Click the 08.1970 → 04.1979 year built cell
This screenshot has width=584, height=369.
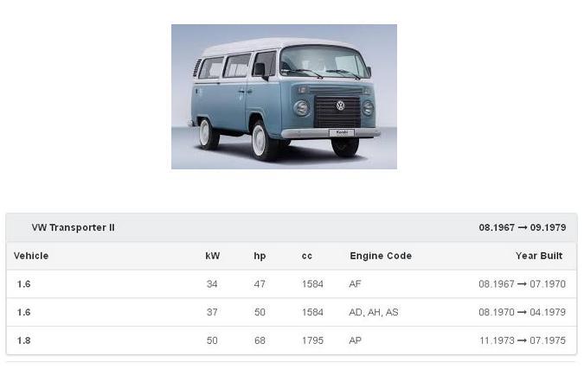click(522, 313)
